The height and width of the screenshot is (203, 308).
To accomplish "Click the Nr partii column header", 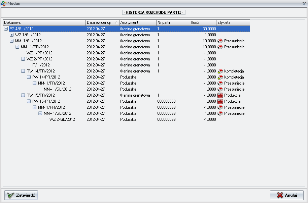I will point(173,22).
